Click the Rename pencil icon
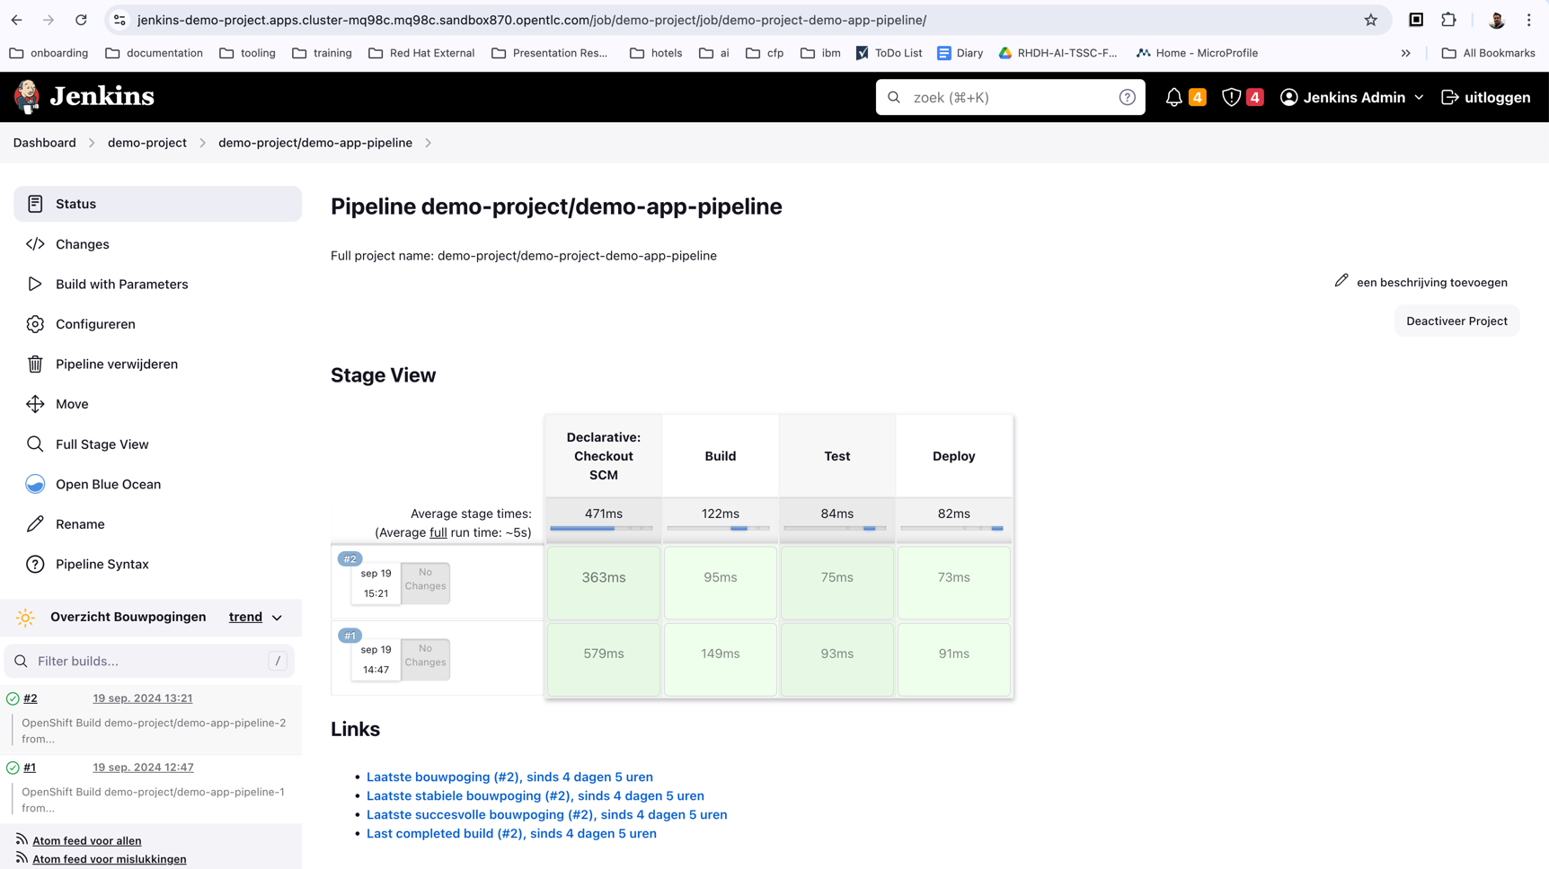The height and width of the screenshot is (869, 1549). click(x=35, y=524)
